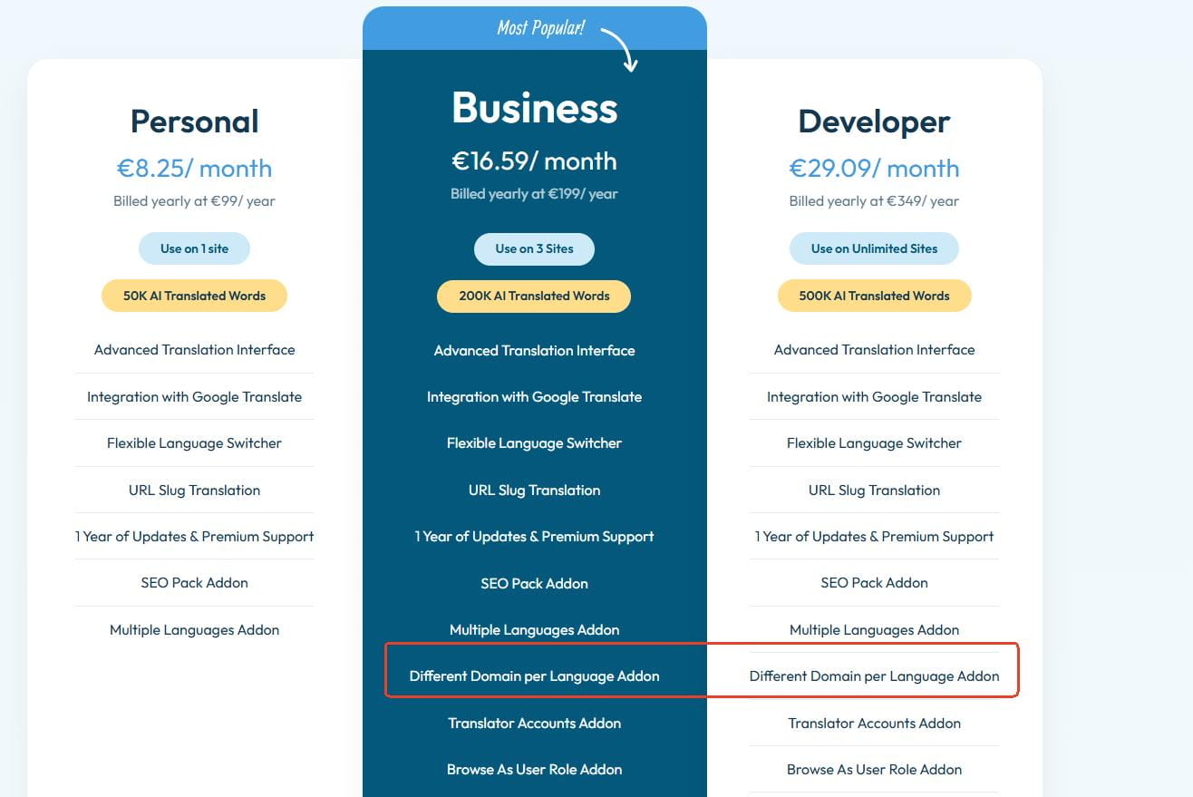The width and height of the screenshot is (1193, 797).
Task: Select the Developer plan heading
Action: [874, 121]
